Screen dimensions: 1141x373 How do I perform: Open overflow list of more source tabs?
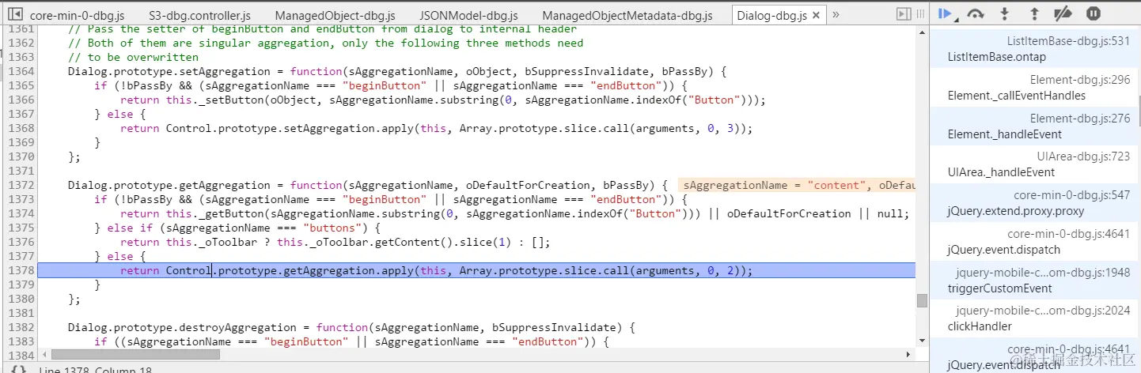click(x=836, y=14)
